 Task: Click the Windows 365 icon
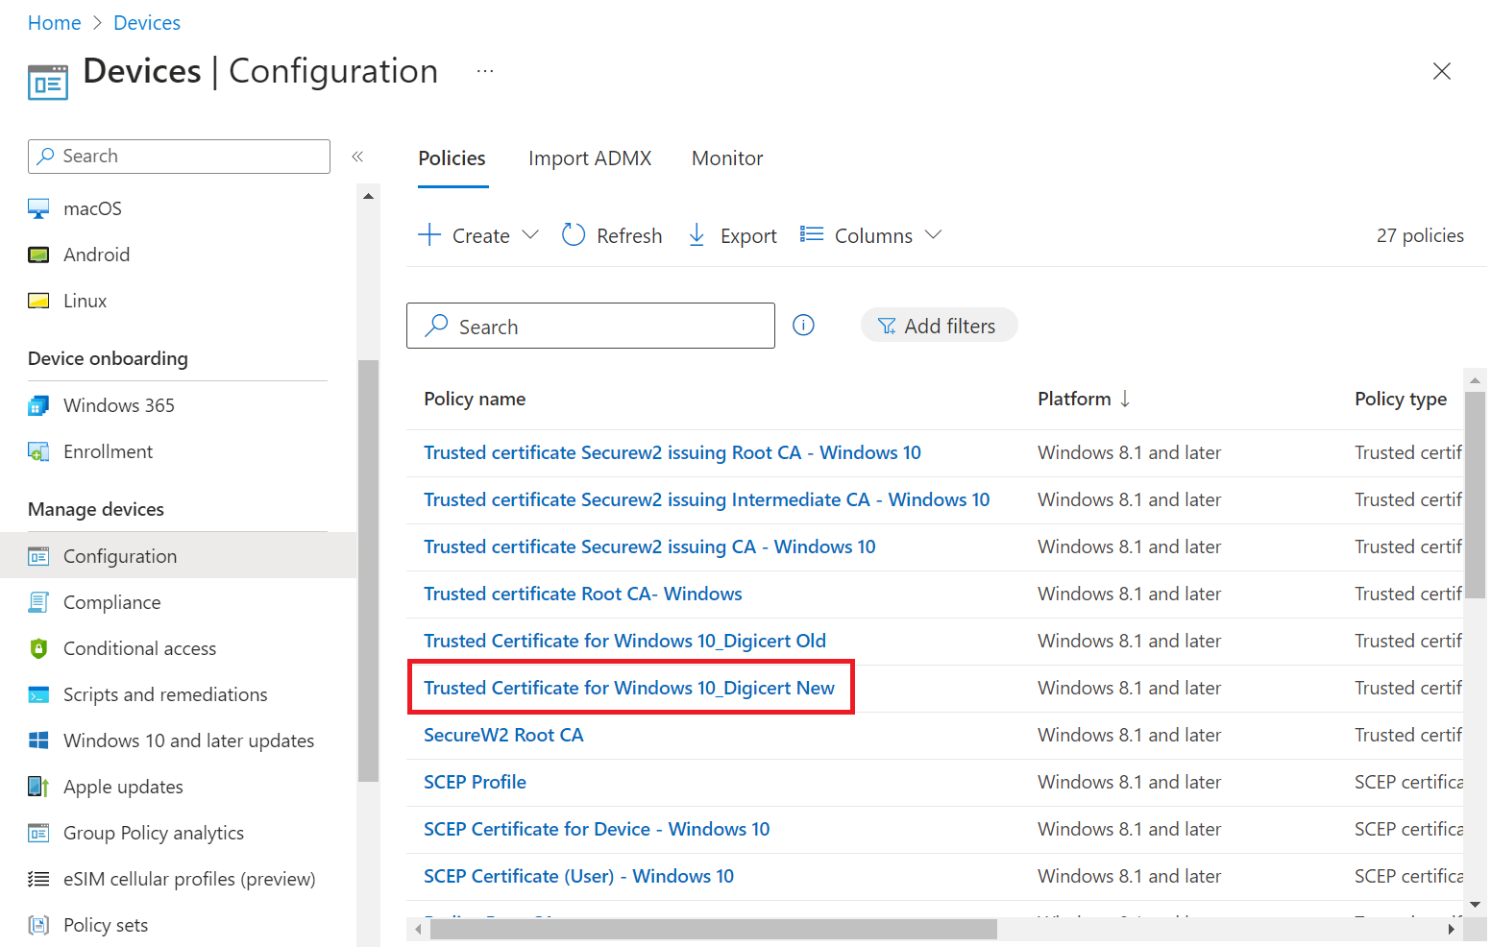coord(38,405)
